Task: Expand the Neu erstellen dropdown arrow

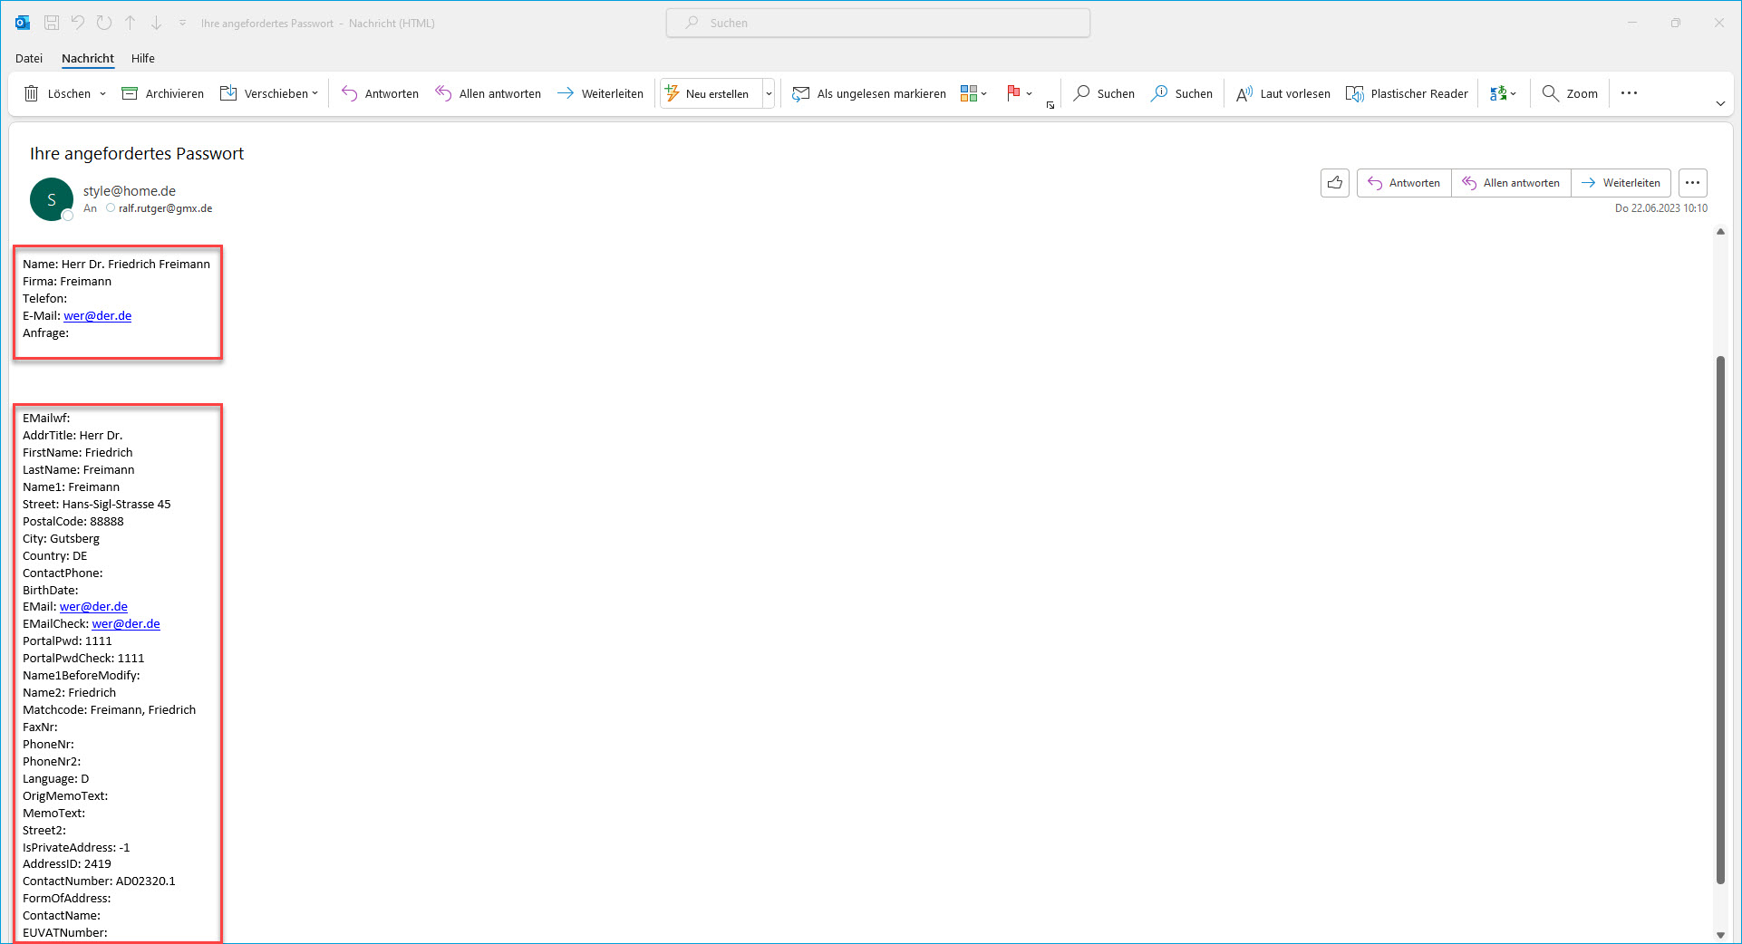Action: coord(769,93)
